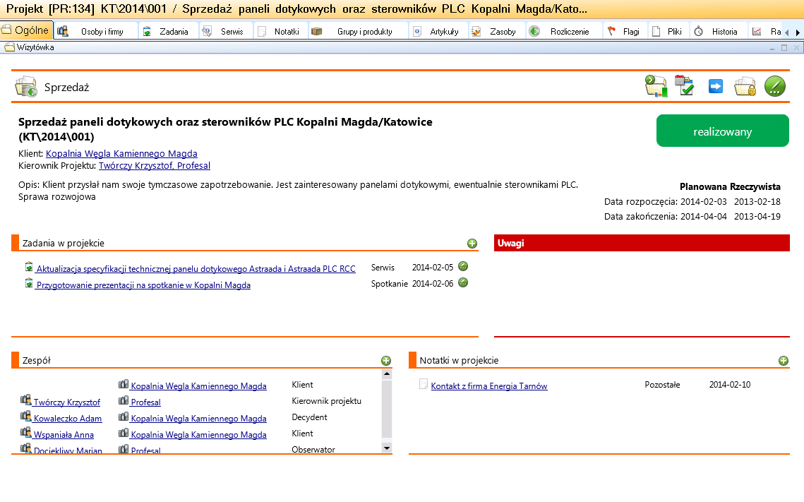Open Kopalnia Węgla Kamiennego Magda link in Decydent row

(198, 419)
